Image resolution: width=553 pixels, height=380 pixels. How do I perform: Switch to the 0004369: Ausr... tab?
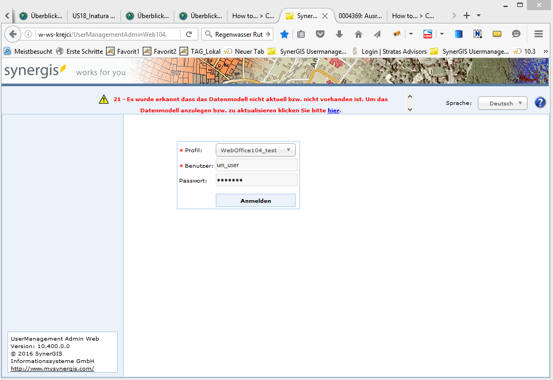(x=360, y=15)
